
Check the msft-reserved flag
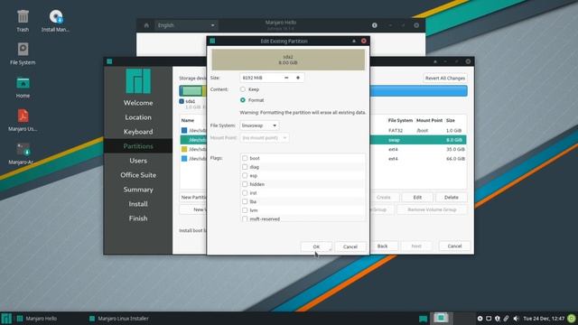pyautogui.click(x=245, y=218)
